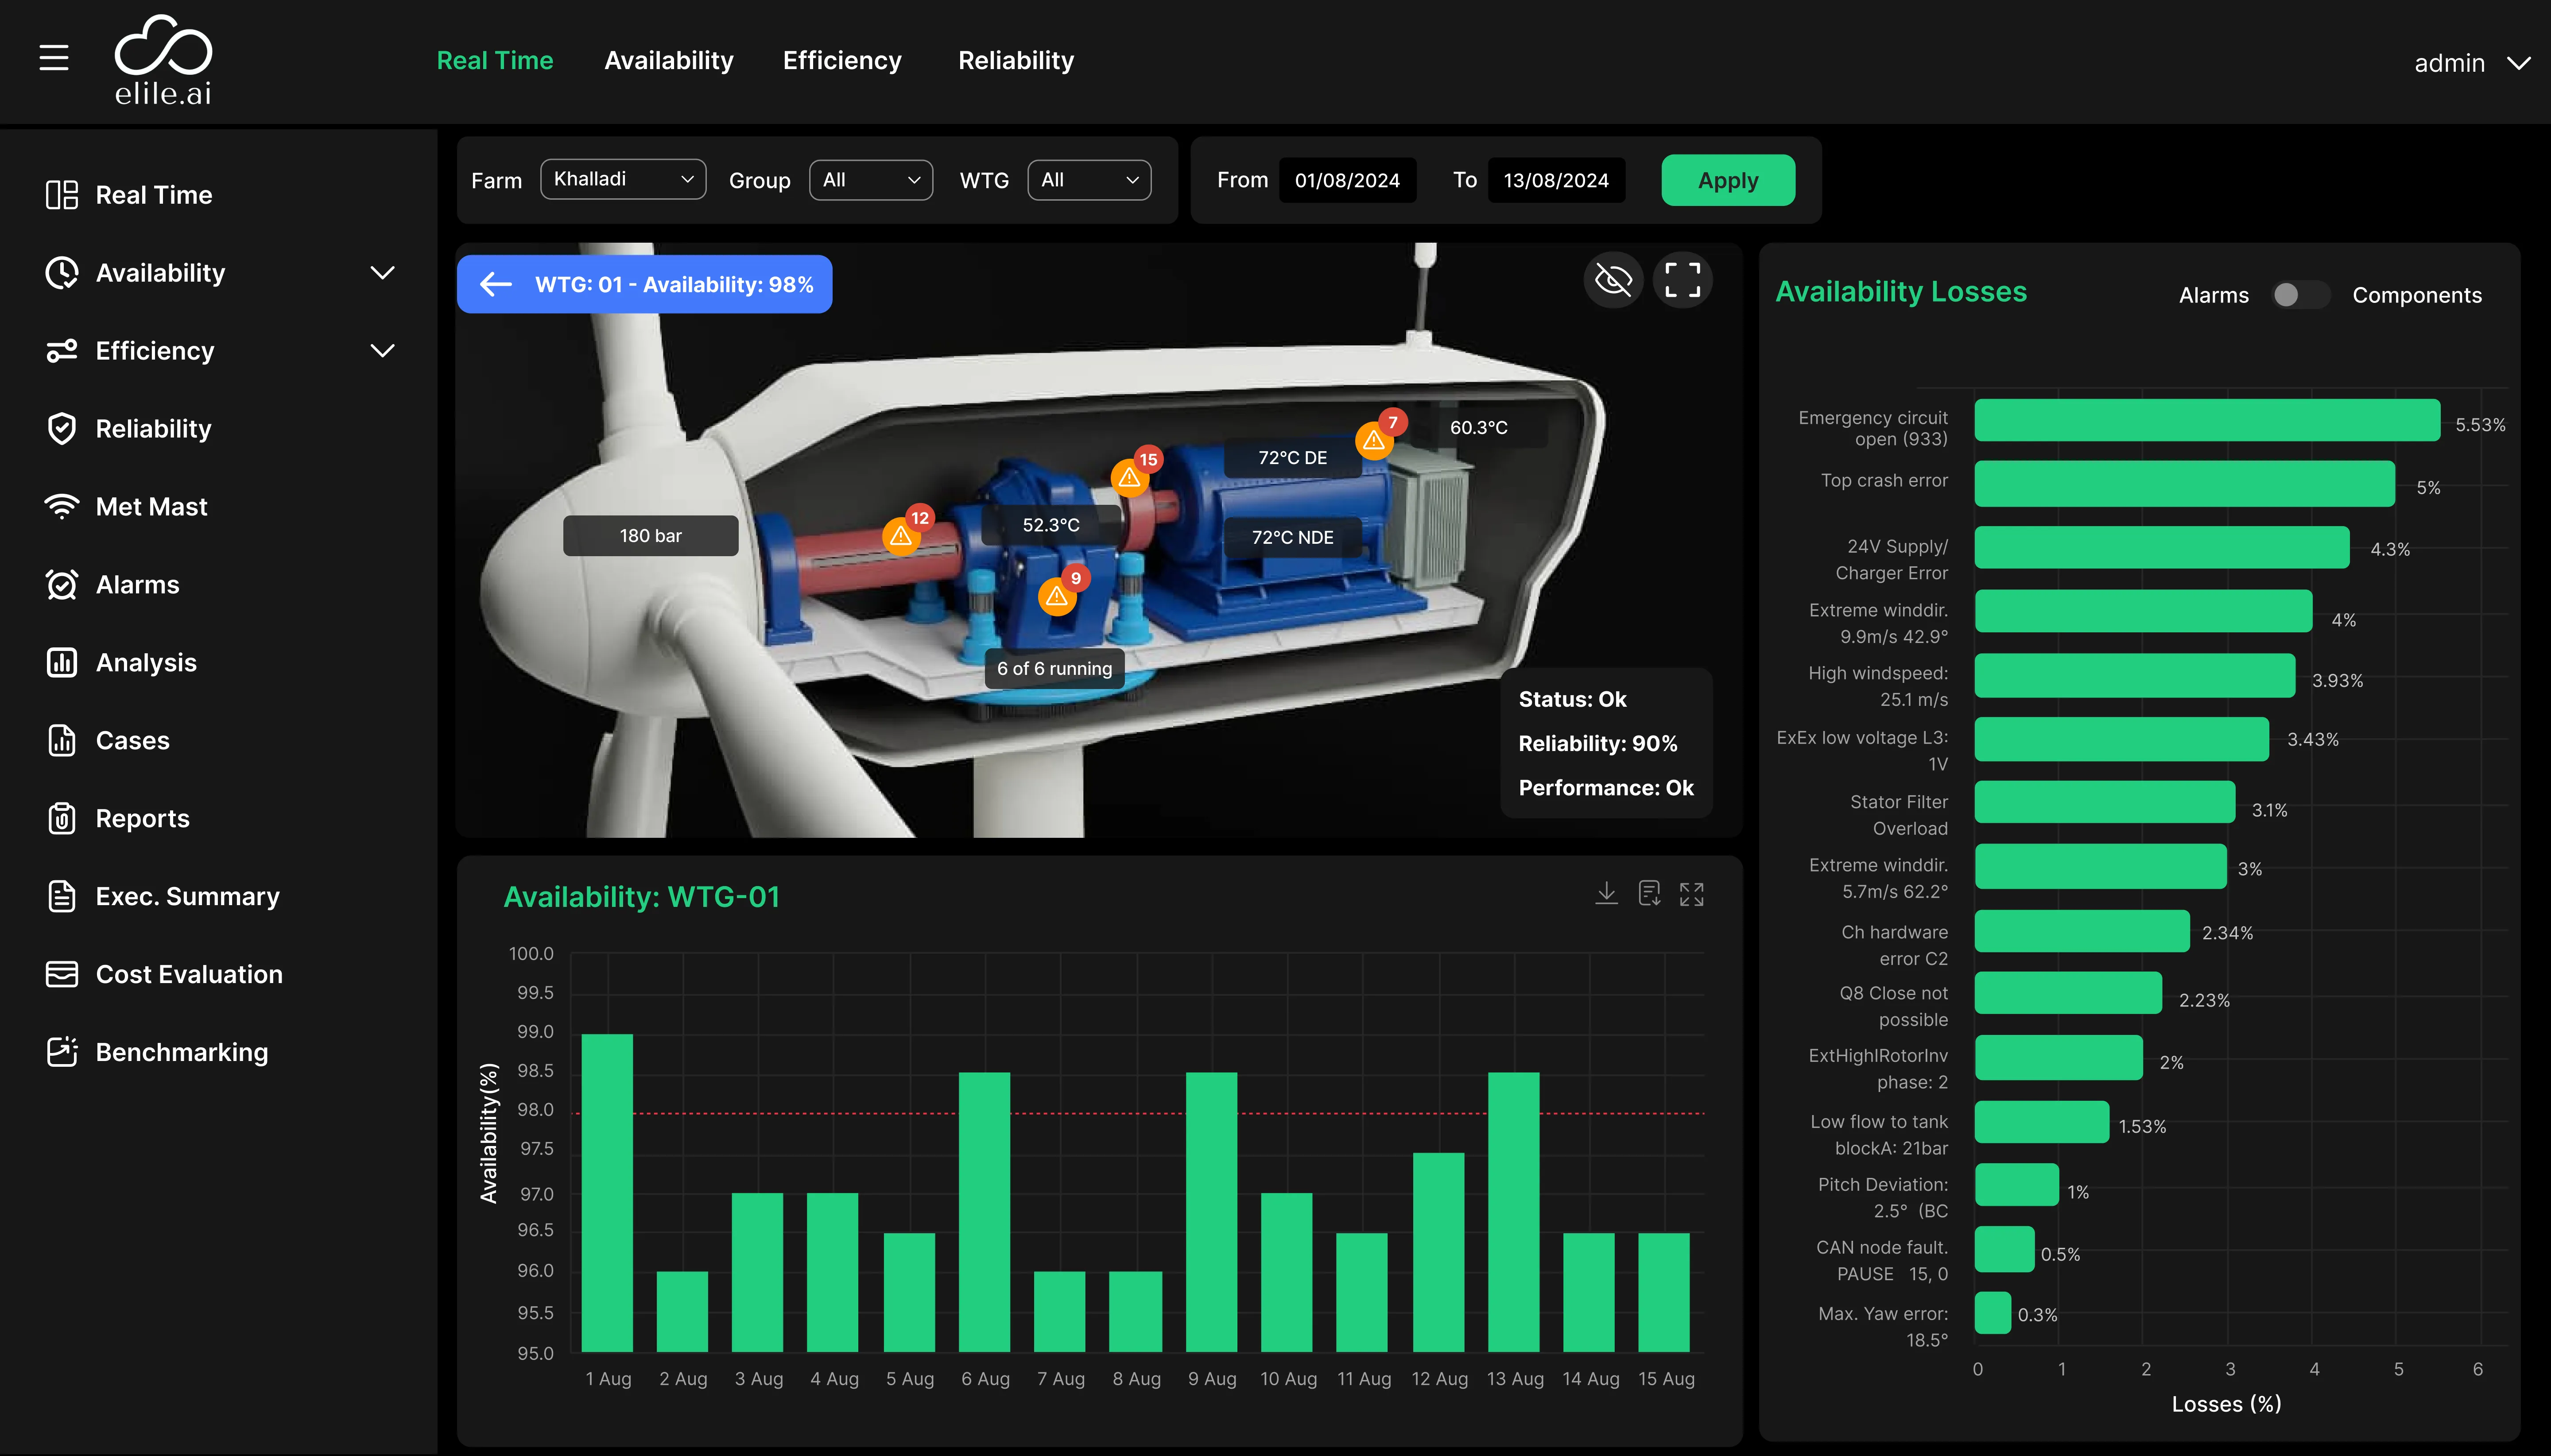The image size is (2551, 1456).
Task: Click the 52.3°C gearbox temperature label
Action: tap(1051, 525)
